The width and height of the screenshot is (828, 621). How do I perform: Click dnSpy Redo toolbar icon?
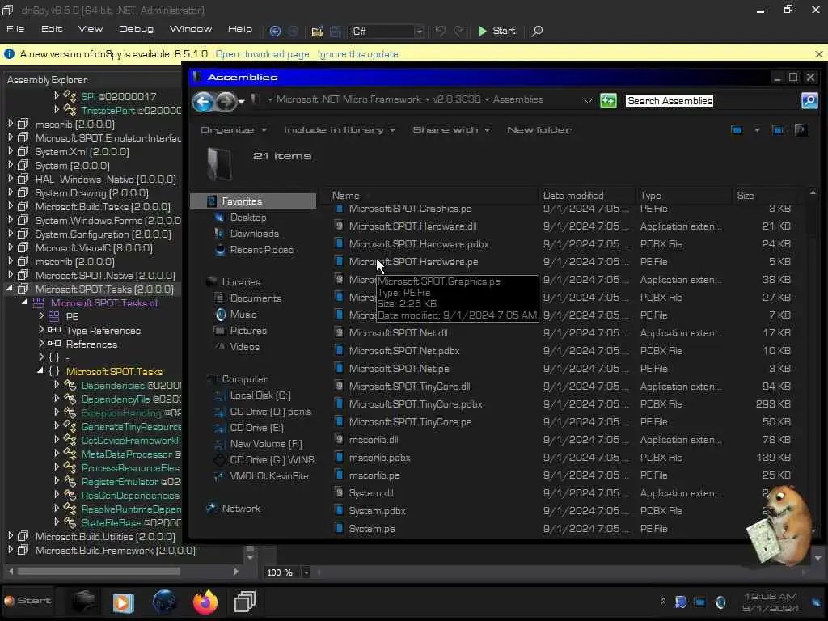click(x=459, y=32)
